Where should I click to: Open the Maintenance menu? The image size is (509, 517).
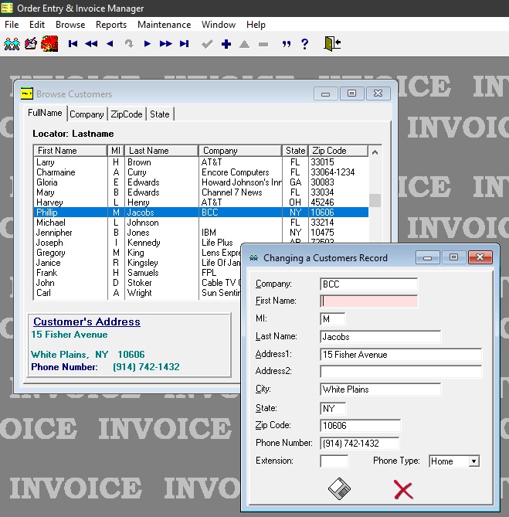click(x=164, y=25)
